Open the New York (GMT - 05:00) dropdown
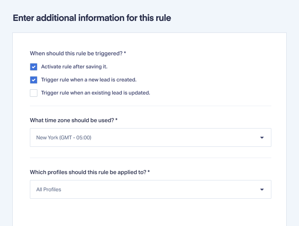 (151, 137)
